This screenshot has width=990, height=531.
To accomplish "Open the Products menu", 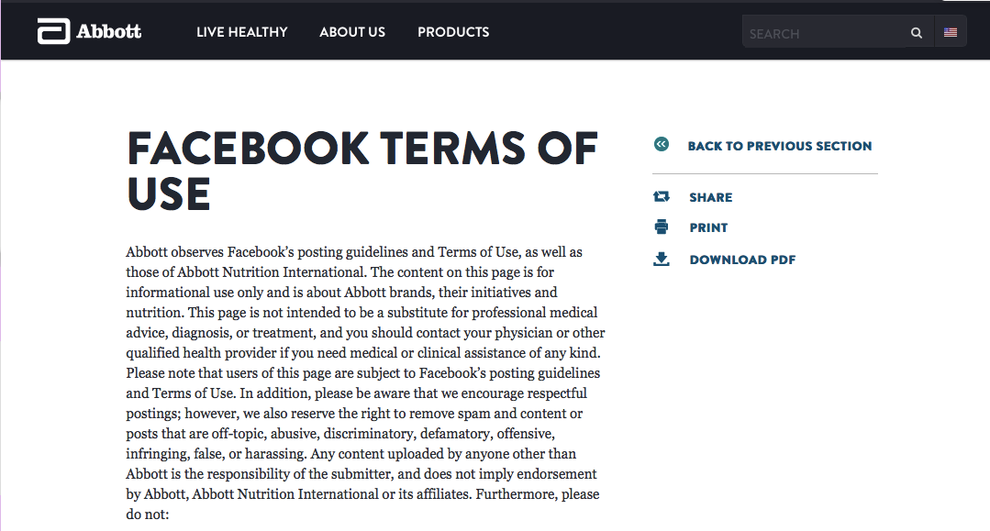I will (453, 32).
